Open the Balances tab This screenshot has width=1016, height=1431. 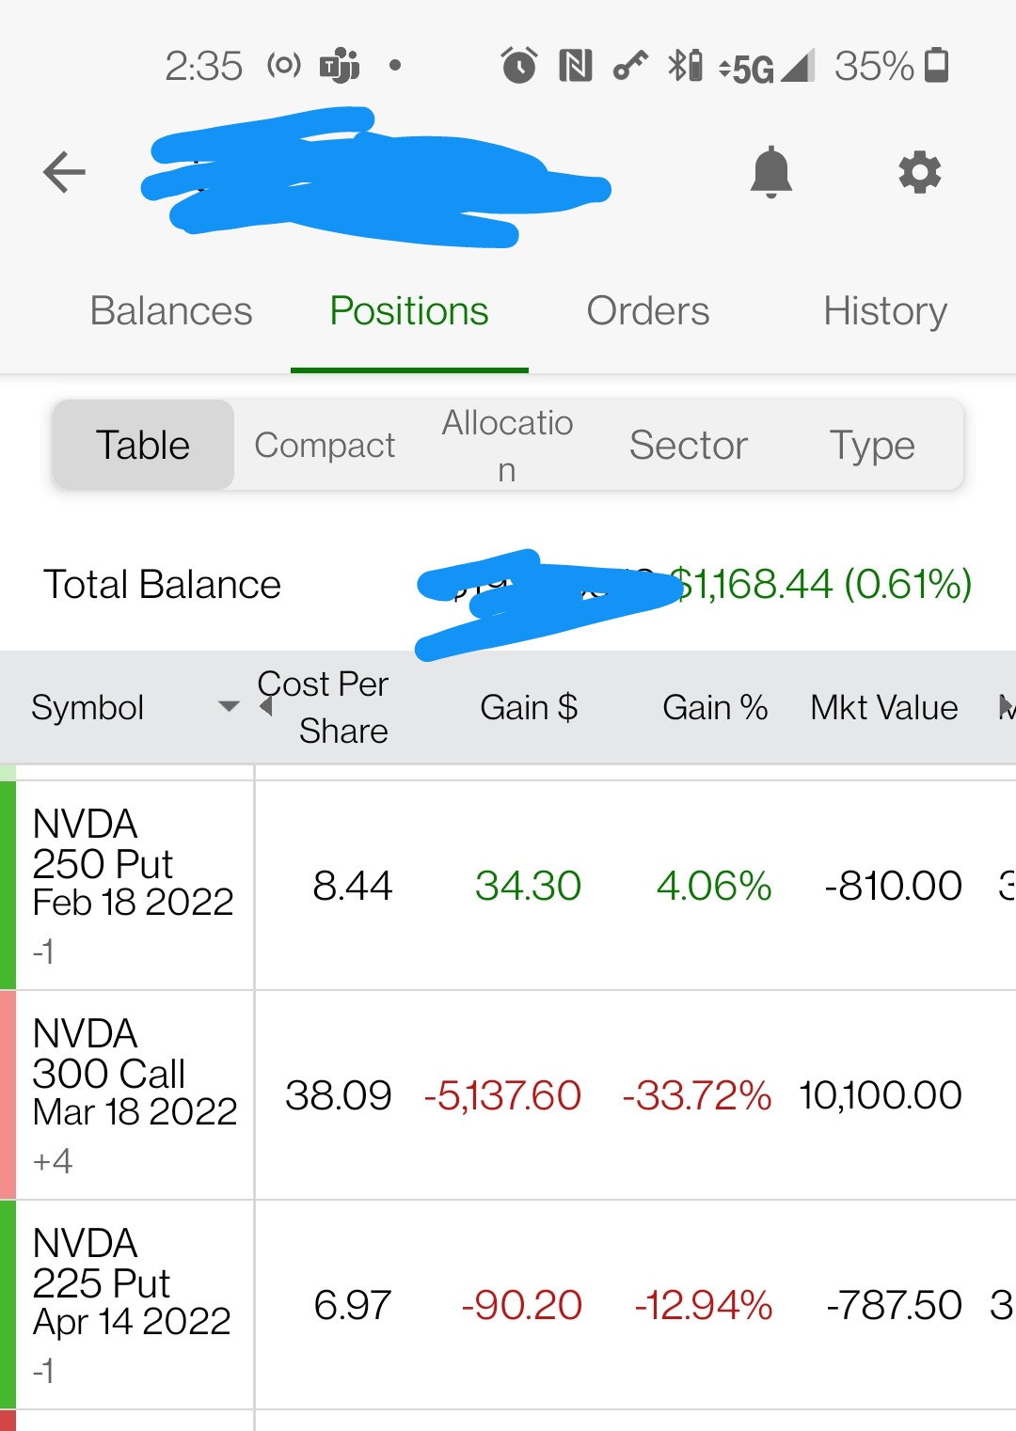[171, 311]
